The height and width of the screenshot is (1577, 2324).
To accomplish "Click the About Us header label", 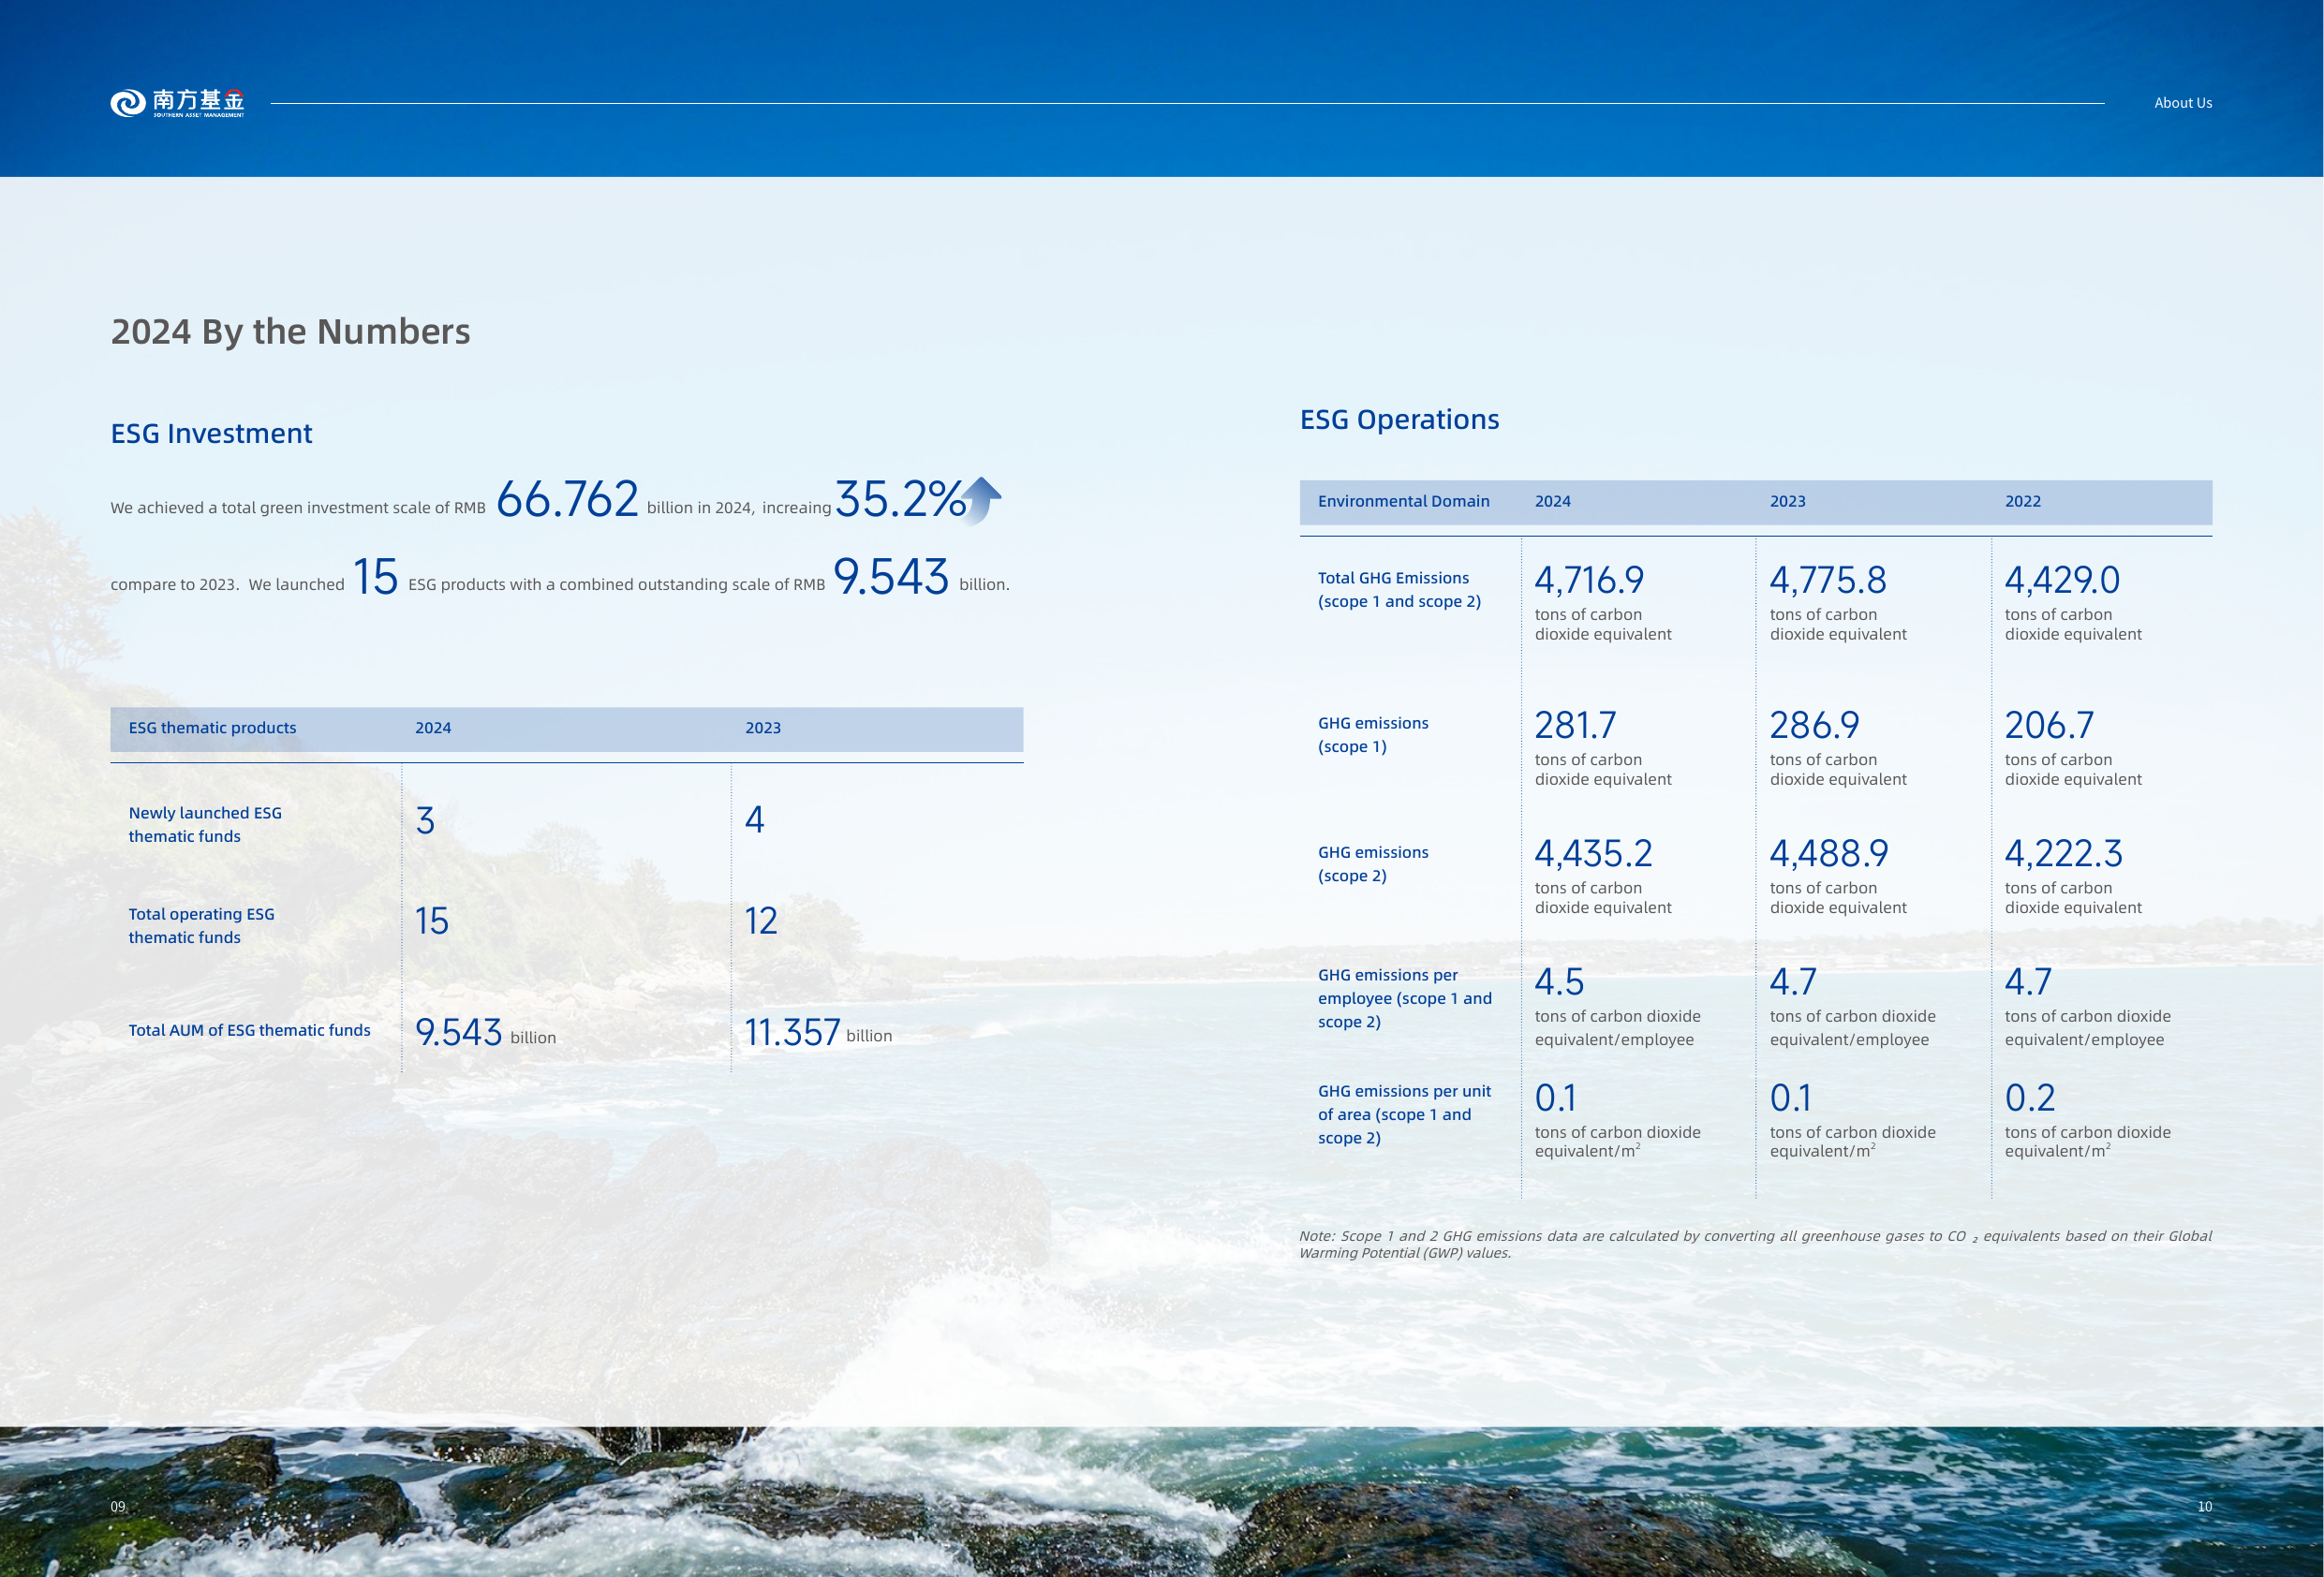I will (2182, 103).
